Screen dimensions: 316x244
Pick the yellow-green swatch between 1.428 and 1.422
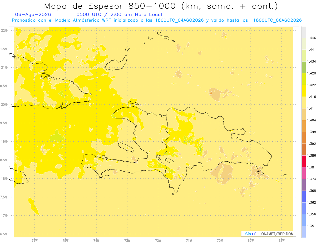304,79
